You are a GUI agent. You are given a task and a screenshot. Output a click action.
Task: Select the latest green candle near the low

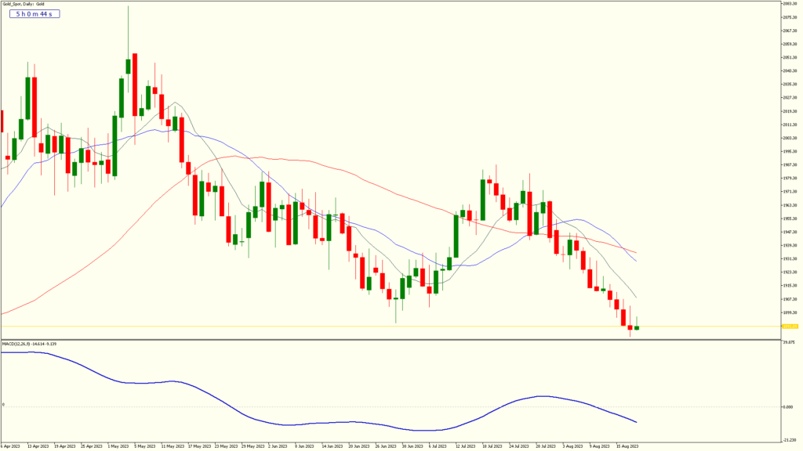[x=637, y=328]
